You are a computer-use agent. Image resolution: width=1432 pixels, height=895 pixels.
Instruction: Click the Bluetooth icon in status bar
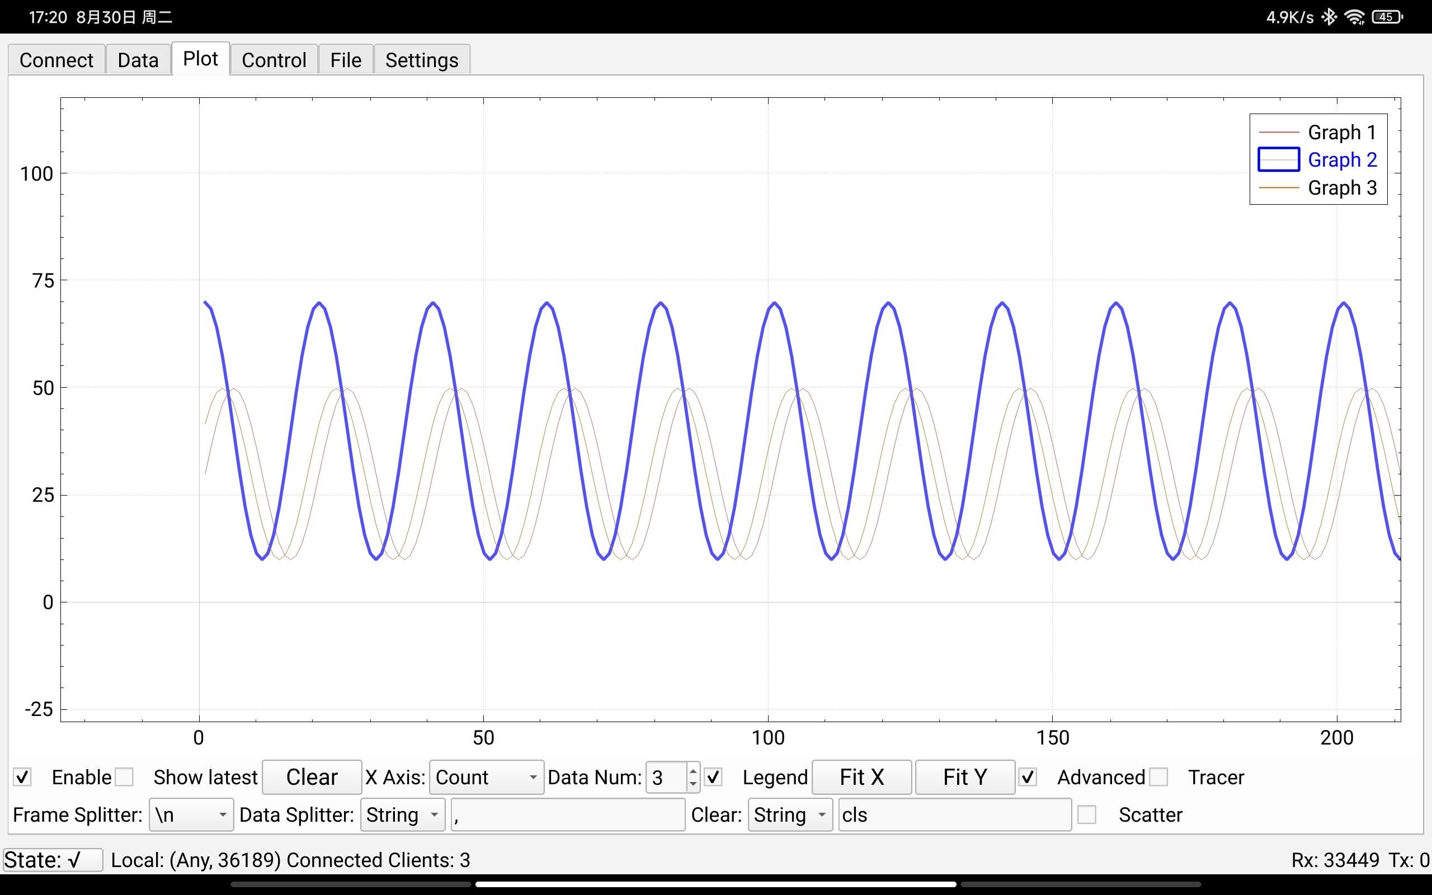point(1329,17)
